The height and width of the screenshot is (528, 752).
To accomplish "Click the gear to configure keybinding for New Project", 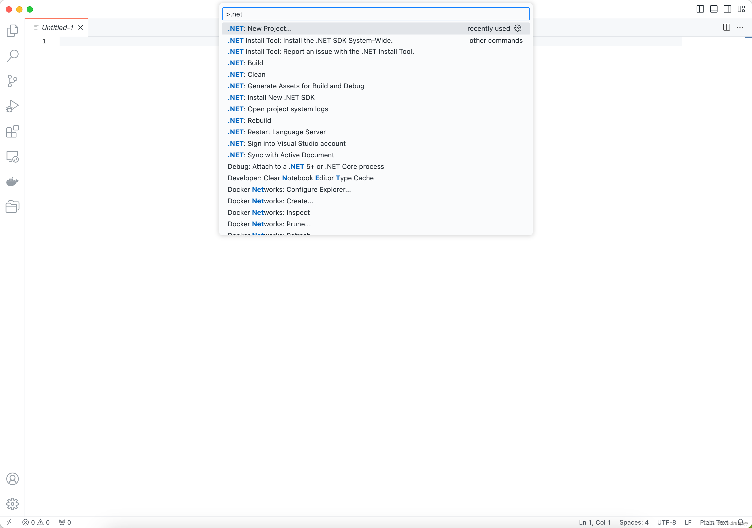I will pyautogui.click(x=518, y=28).
